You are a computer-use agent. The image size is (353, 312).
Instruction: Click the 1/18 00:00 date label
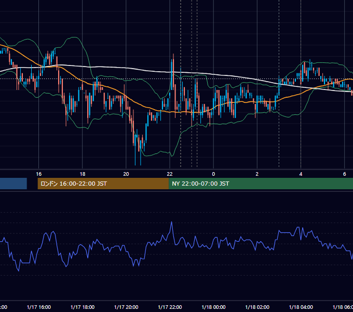coord(213,307)
